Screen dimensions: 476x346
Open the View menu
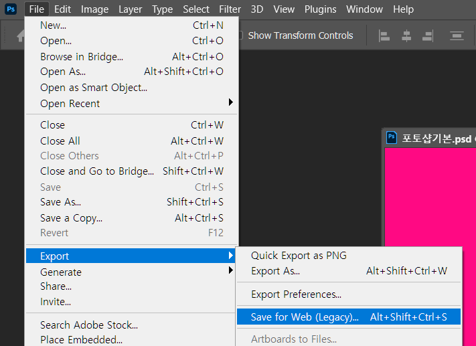284,9
